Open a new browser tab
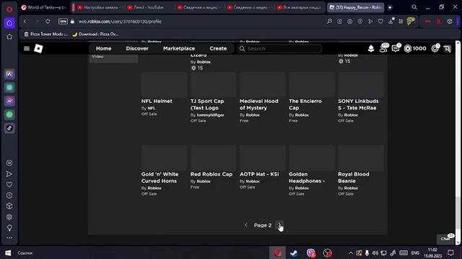This screenshot has height=259, width=462. tap(390, 7)
